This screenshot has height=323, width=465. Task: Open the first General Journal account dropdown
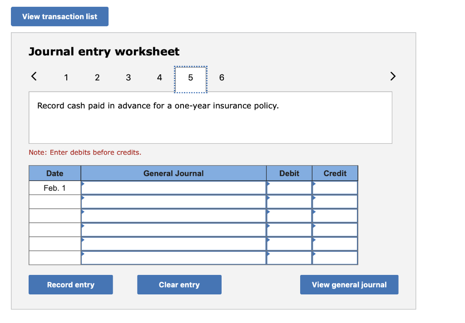[84, 184]
